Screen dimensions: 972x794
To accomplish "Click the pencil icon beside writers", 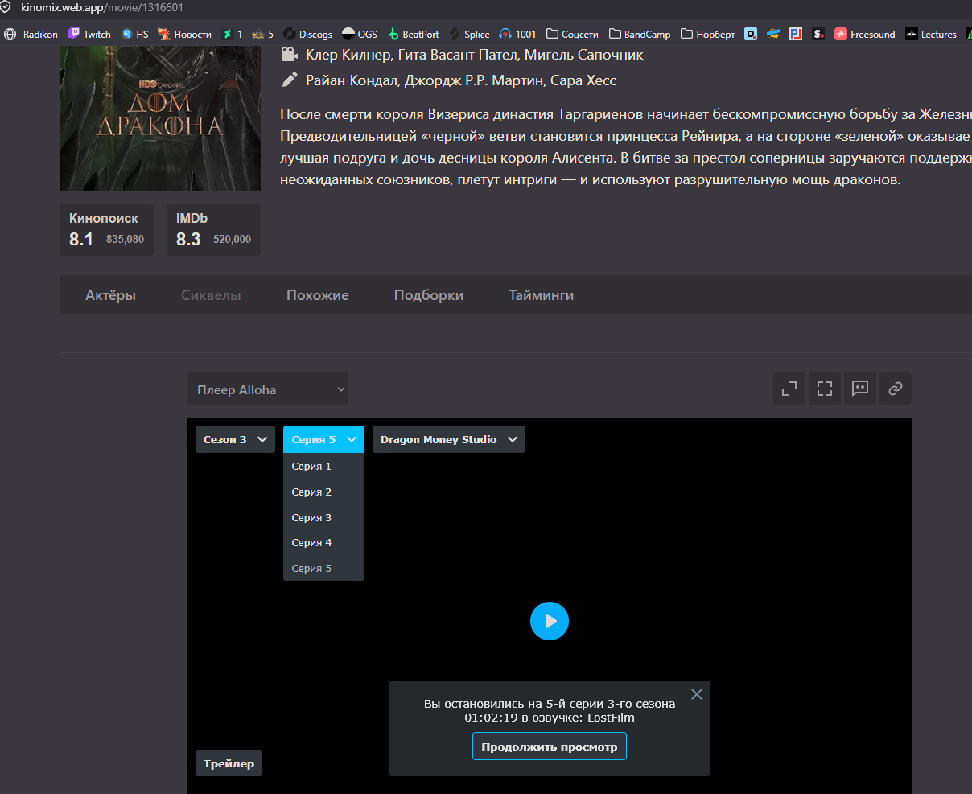I will point(289,80).
